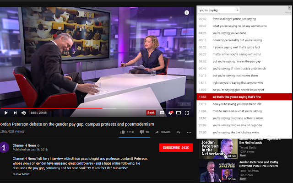Viewport: 293px width, 183px height.
Task: Click the red Seek button
Action: tap(151, 113)
